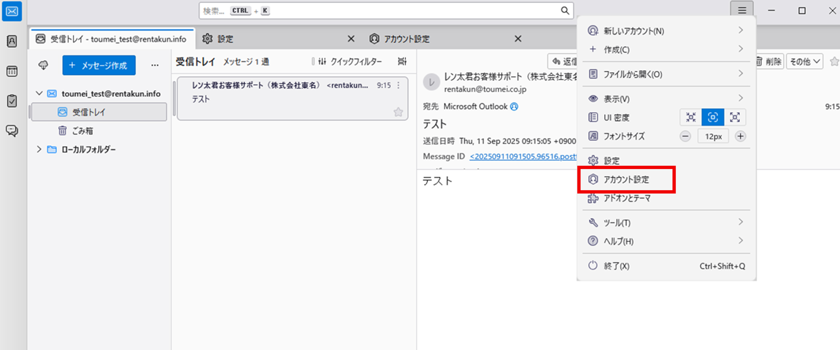This screenshot has width=840, height=350.
Task: Expand the ローカルフォルダー tree
Action: point(39,149)
